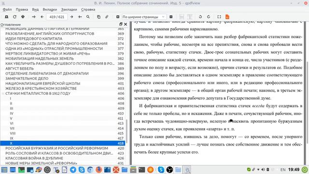
Task: Click the volume icon in system tray
Action: 263,170
